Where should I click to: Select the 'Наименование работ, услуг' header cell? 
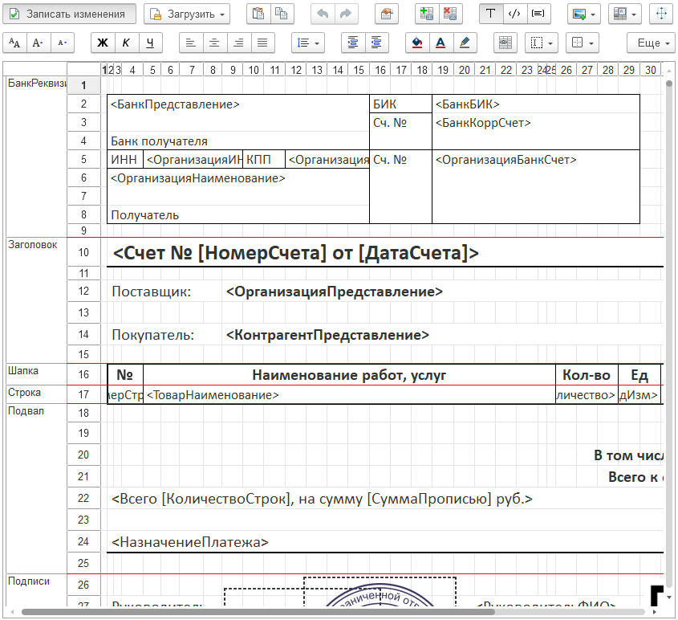pos(349,375)
